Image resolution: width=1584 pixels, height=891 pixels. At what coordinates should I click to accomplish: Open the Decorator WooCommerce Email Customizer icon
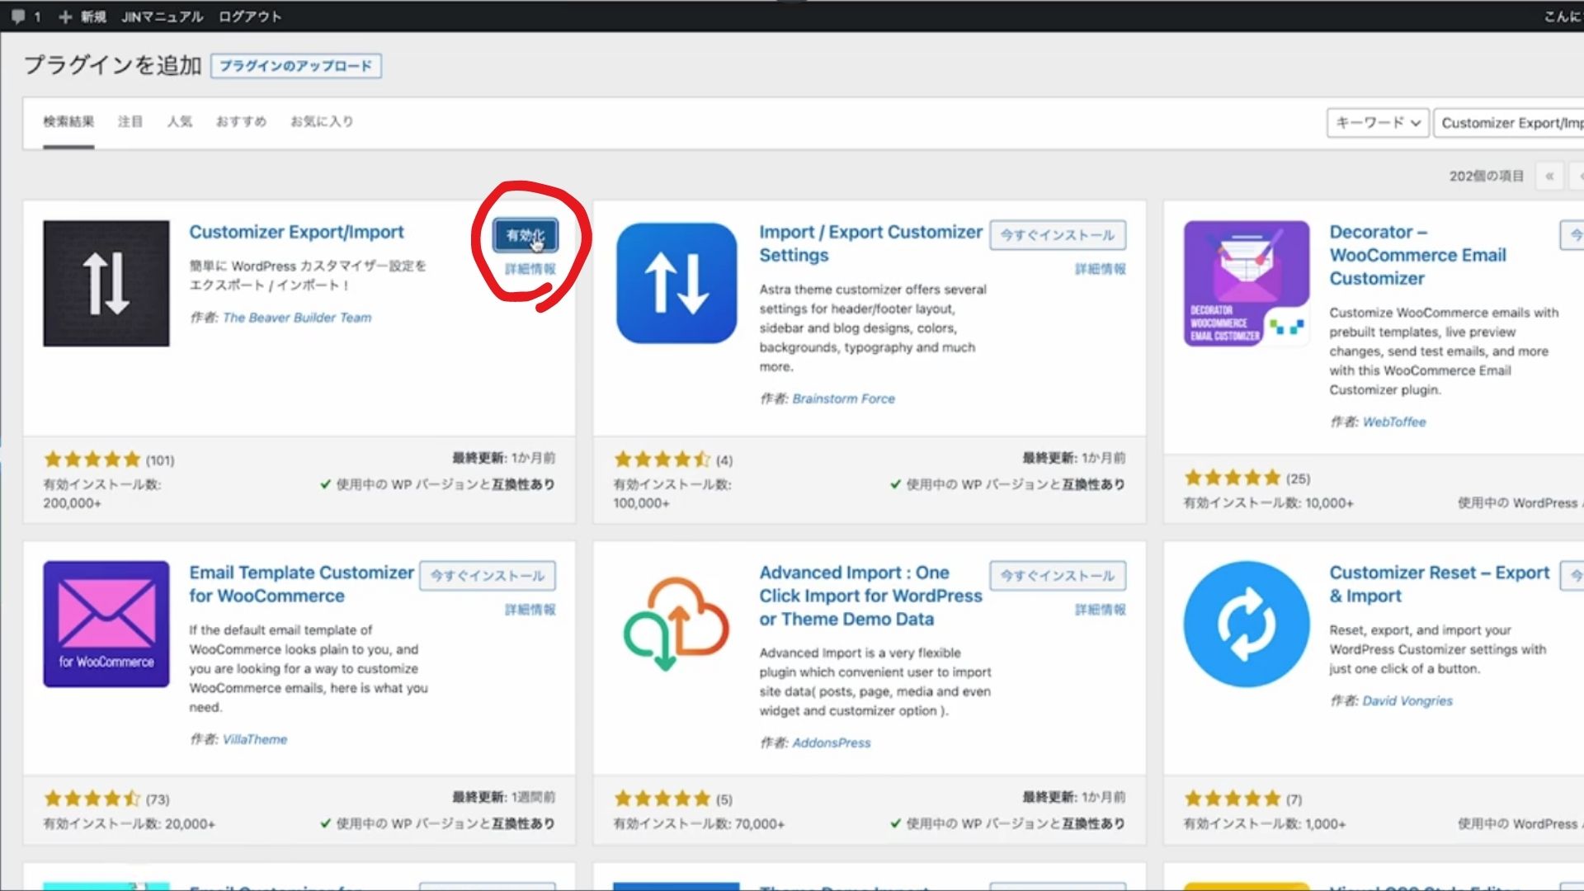click(x=1247, y=283)
